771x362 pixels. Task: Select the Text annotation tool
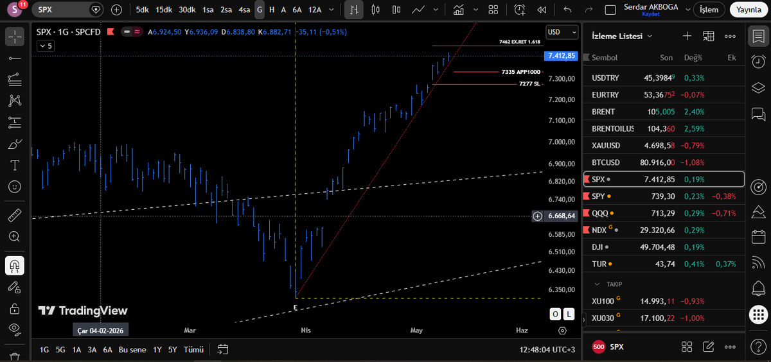15,166
